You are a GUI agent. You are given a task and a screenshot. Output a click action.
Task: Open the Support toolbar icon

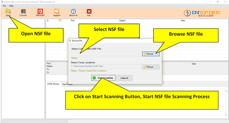(57, 12)
